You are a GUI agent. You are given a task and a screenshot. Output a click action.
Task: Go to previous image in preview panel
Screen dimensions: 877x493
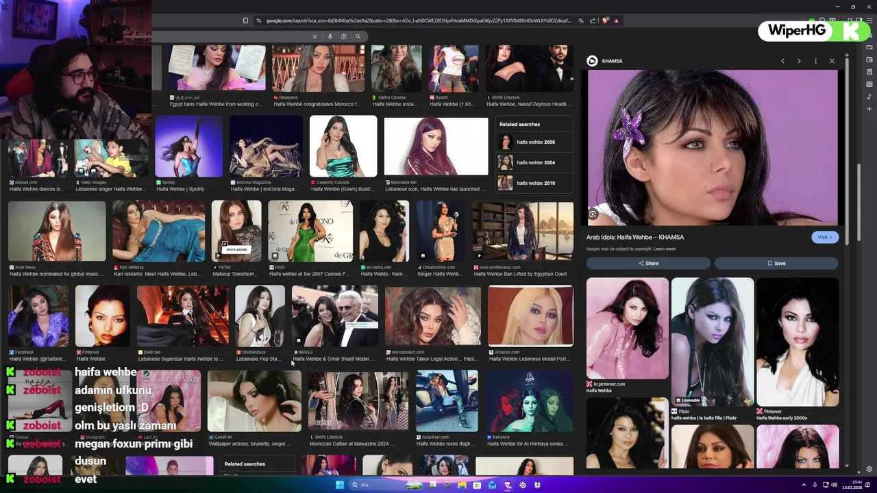tap(782, 61)
